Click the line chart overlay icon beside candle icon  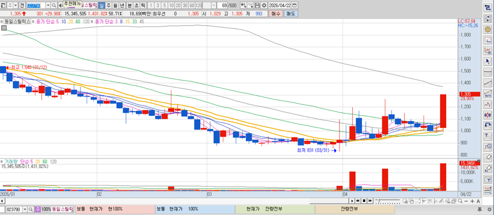(251, 5)
